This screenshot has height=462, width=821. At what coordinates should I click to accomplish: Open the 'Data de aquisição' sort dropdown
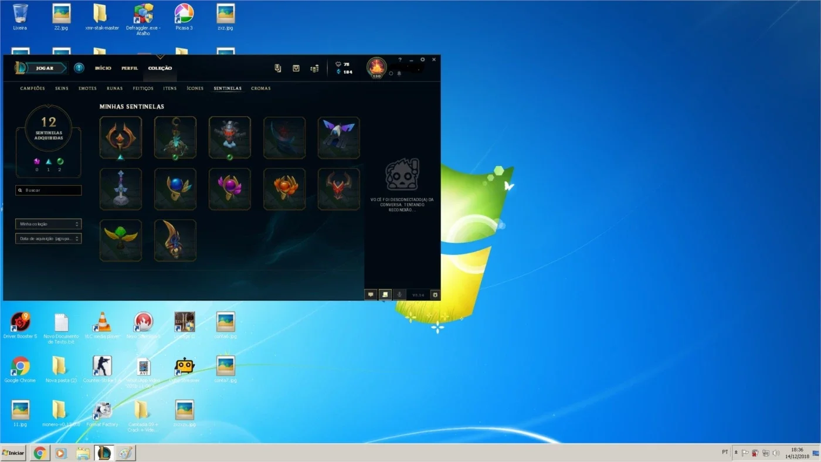click(49, 239)
